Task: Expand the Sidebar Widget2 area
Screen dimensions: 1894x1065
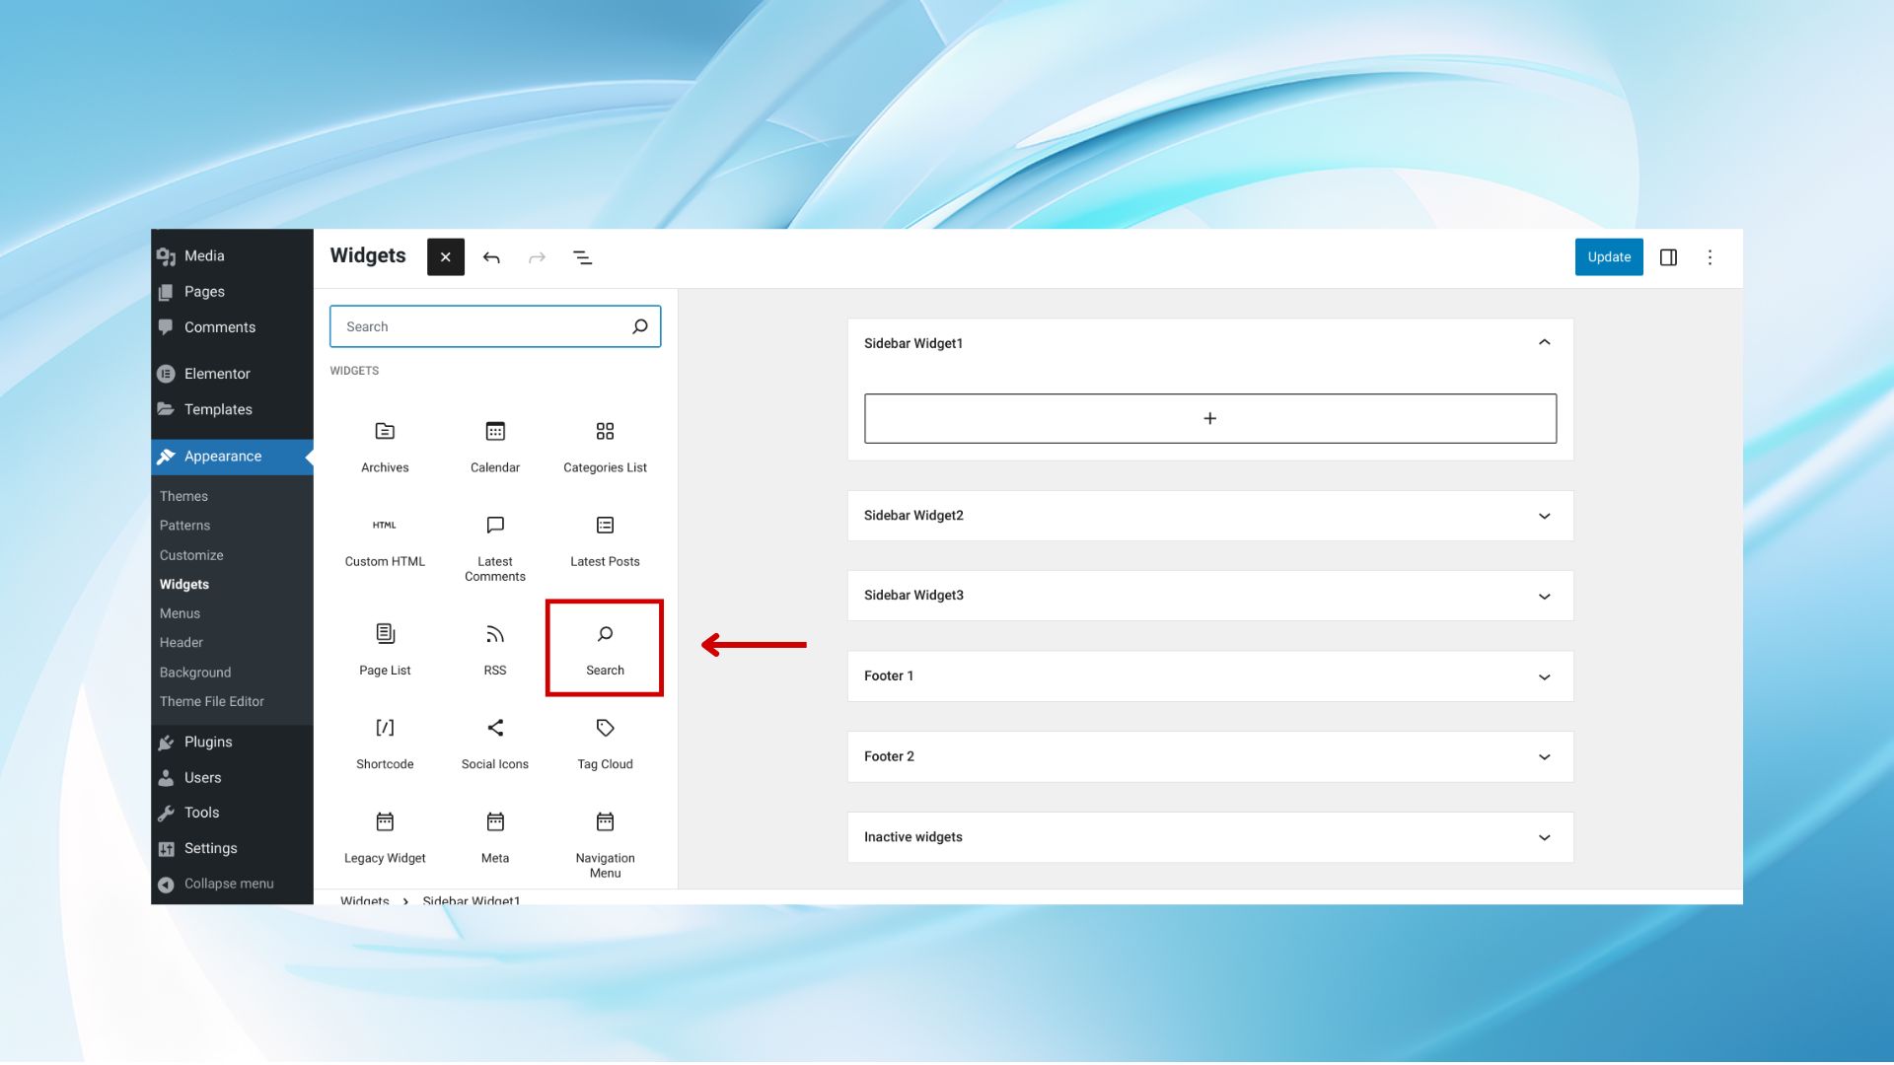Action: 1544,516
